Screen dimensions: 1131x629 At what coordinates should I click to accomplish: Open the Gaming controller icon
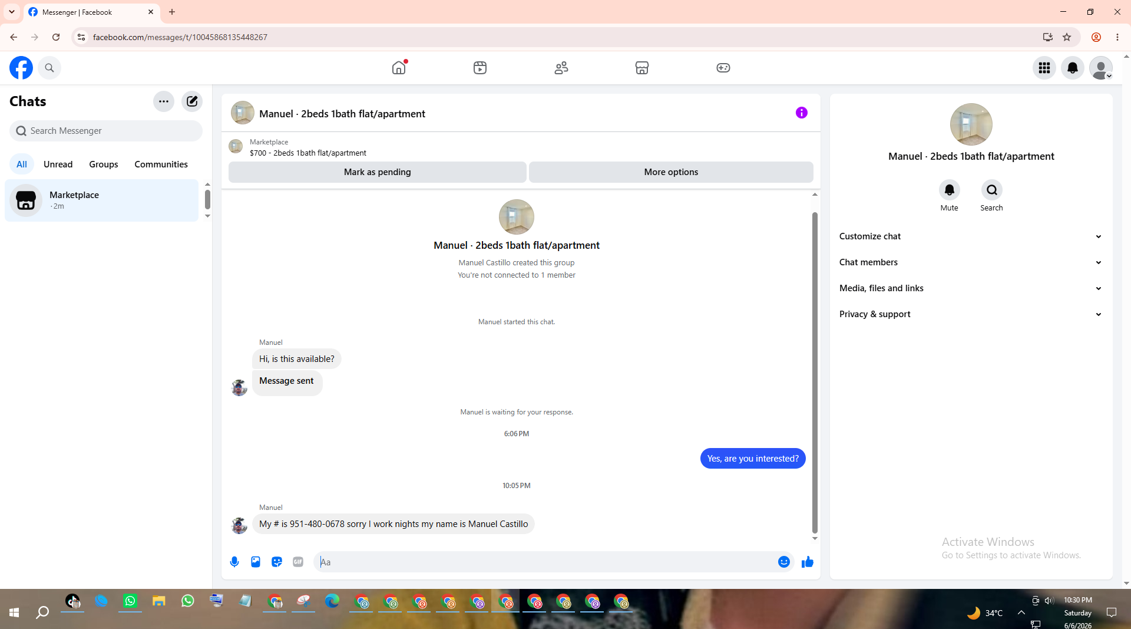pyautogui.click(x=723, y=68)
